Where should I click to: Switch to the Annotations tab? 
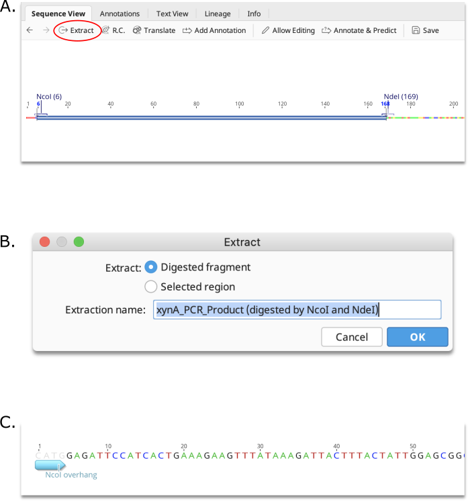[x=120, y=13]
